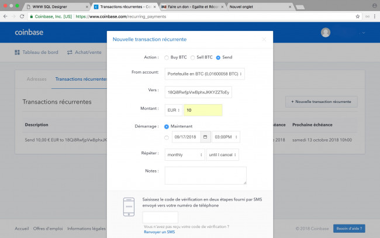Click the Notes text area
This screenshot has width=380, height=238.
206,175
